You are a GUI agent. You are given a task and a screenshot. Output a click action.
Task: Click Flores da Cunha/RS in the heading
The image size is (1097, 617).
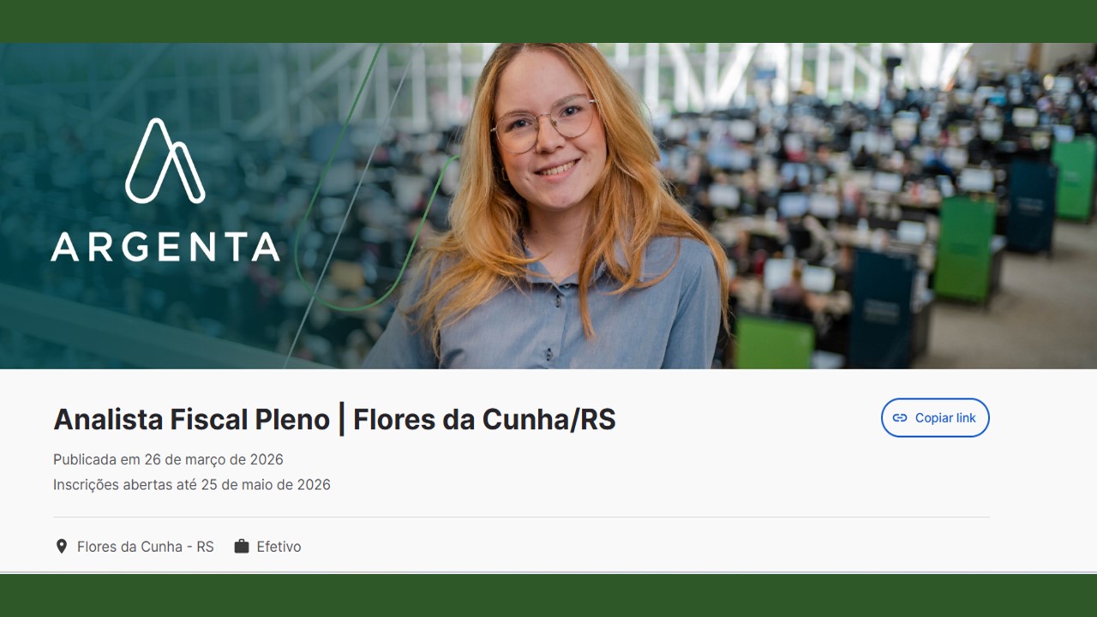tap(484, 420)
